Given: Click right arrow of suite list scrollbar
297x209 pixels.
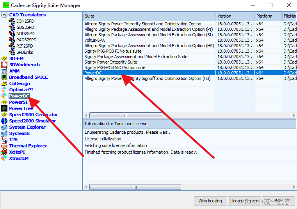Looking at the screenshot, I should point(294,115).
